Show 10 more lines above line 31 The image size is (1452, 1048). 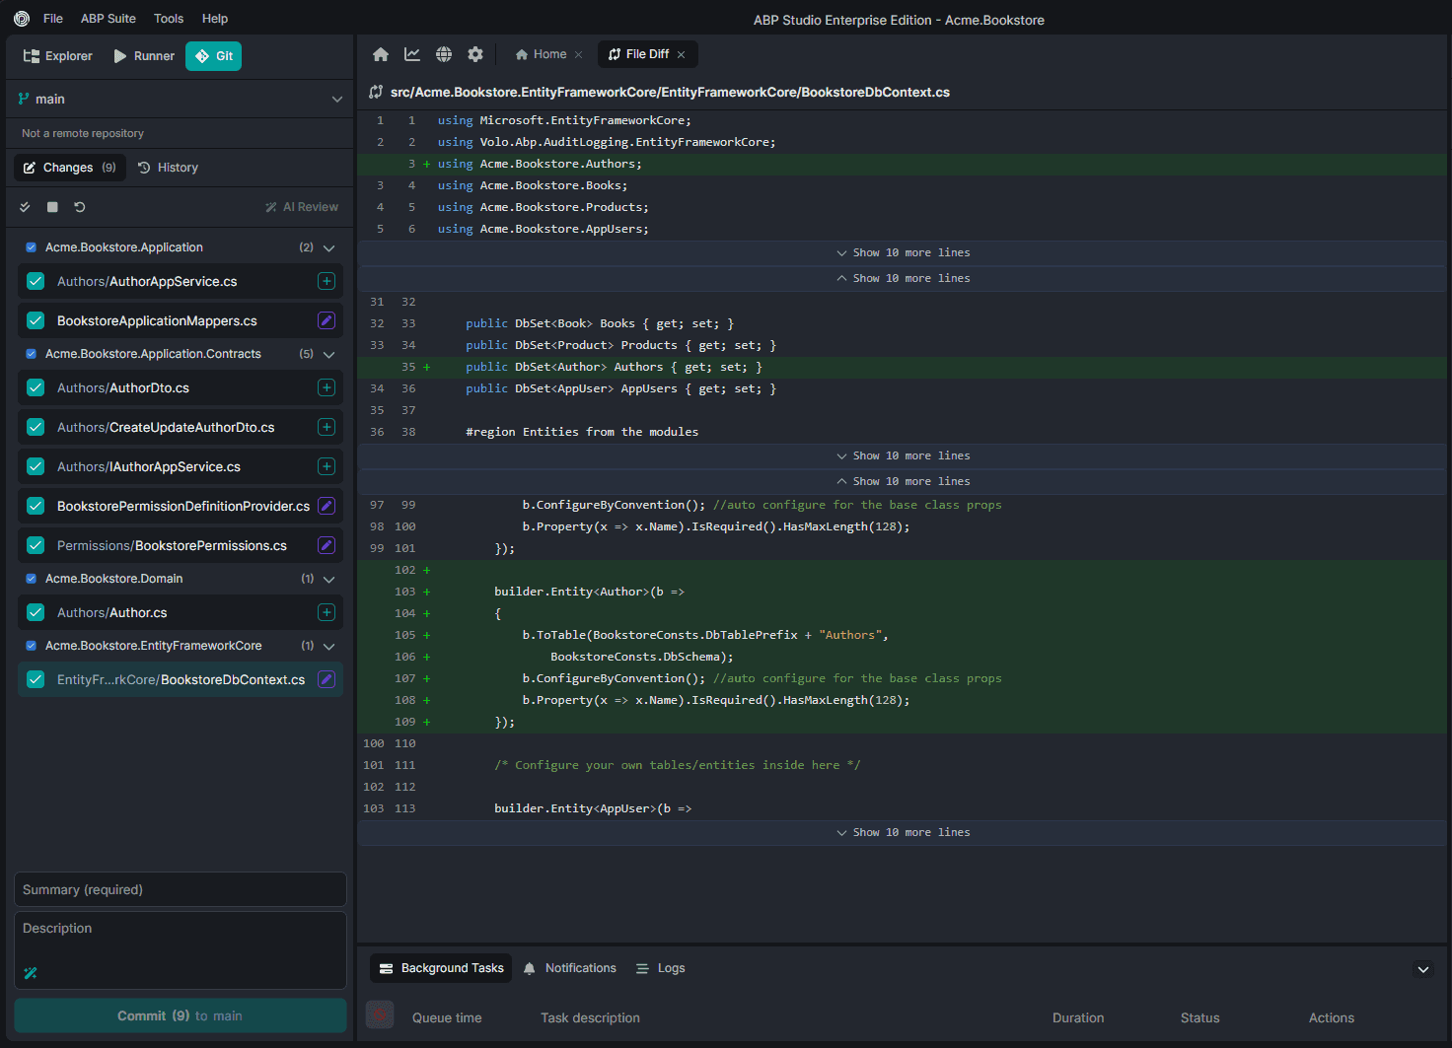point(903,279)
